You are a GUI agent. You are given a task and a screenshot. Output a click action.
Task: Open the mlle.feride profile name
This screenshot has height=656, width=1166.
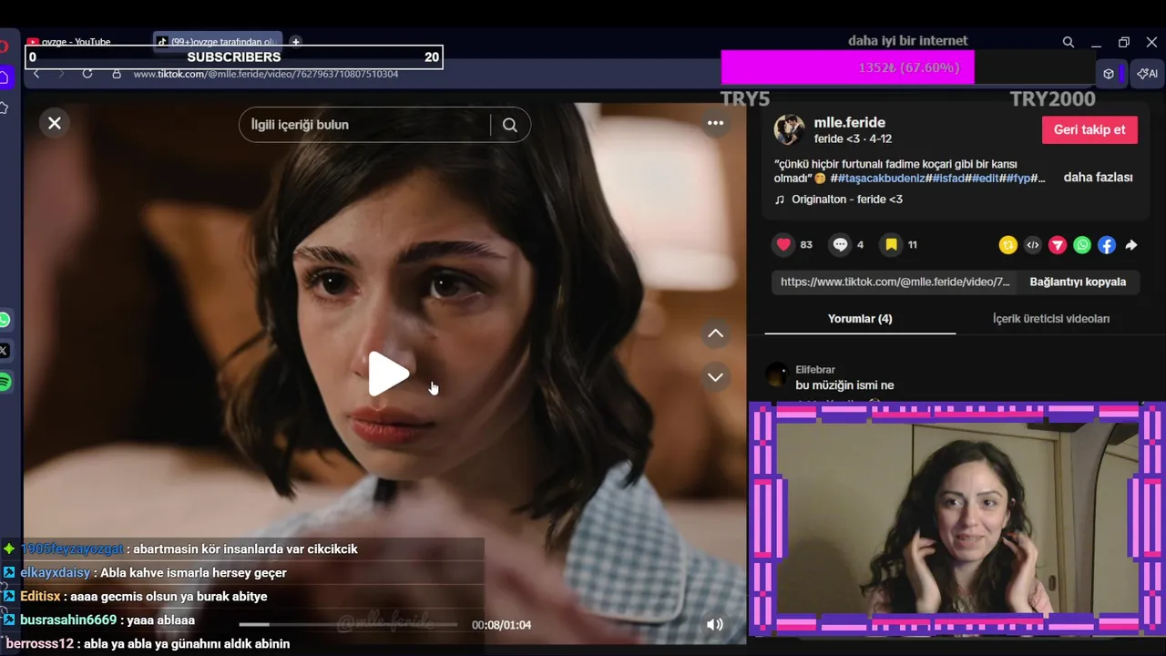click(x=849, y=122)
